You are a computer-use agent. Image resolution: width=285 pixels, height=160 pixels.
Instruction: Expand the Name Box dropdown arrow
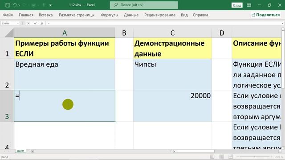(18, 24)
